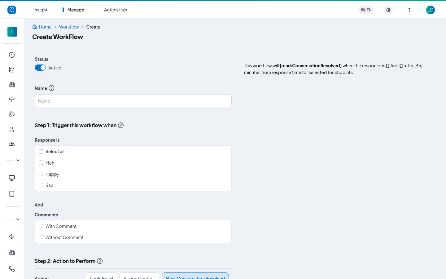Click the Create WorkFlow page heading
Image resolution: width=446 pixels, height=279 pixels.
[x=58, y=37]
